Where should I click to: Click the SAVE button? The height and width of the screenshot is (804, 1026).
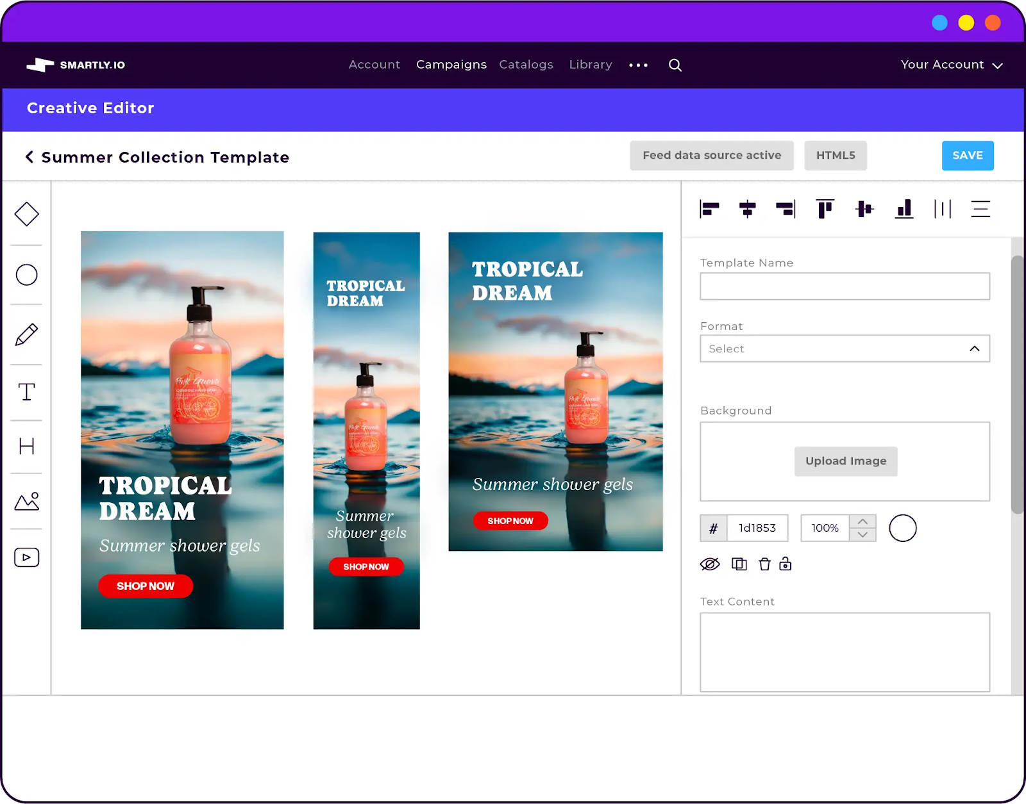tap(968, 156)
